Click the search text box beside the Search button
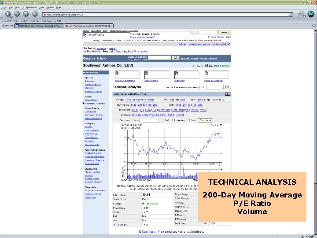This screenshot has width=317, height=238. point(208,32)
